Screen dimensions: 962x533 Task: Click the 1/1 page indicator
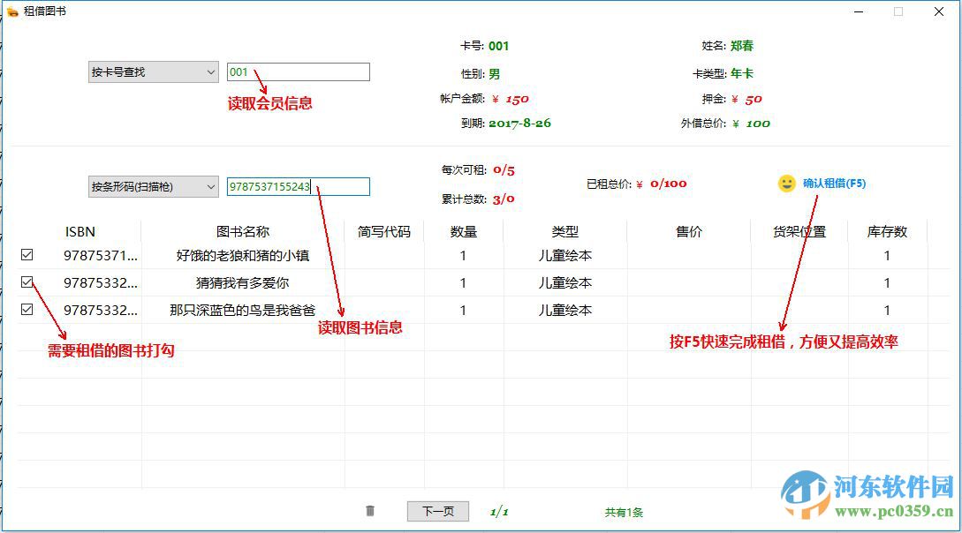point(501,511)
